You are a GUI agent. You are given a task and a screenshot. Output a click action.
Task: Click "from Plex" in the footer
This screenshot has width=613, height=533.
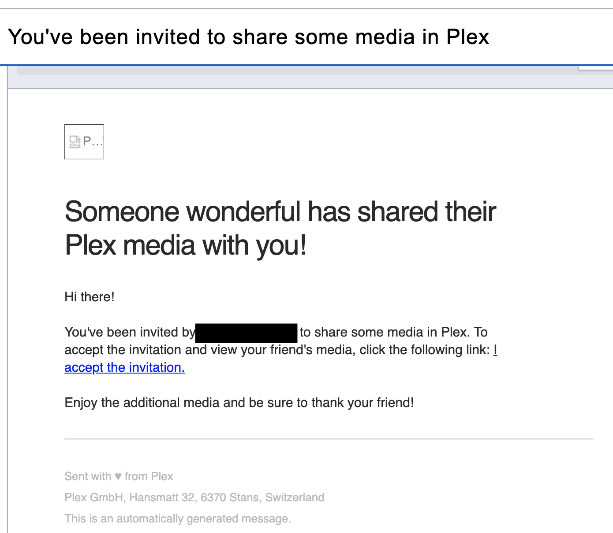tap(149, 476)
